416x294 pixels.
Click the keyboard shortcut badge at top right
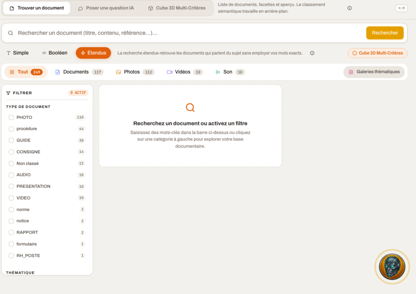point(401,8)
